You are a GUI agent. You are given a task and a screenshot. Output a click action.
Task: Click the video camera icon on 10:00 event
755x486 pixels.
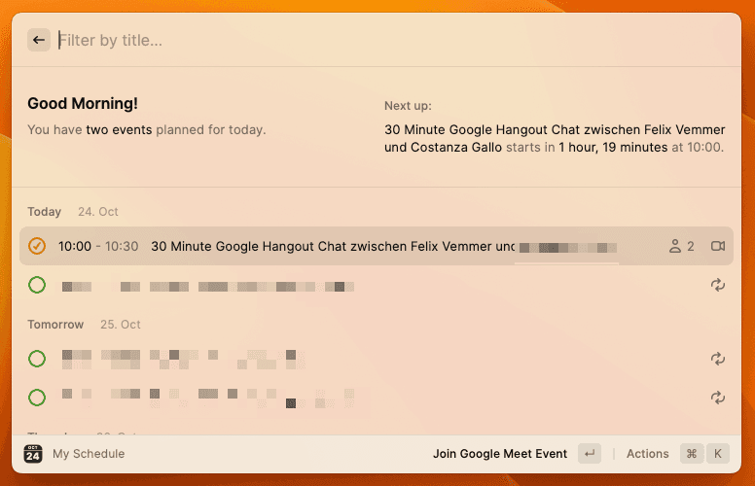[718, 247]
